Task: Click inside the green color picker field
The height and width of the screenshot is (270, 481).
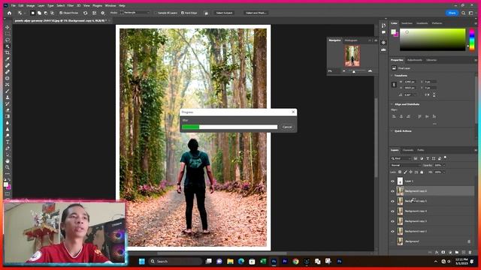Action: tap(433, 40)
